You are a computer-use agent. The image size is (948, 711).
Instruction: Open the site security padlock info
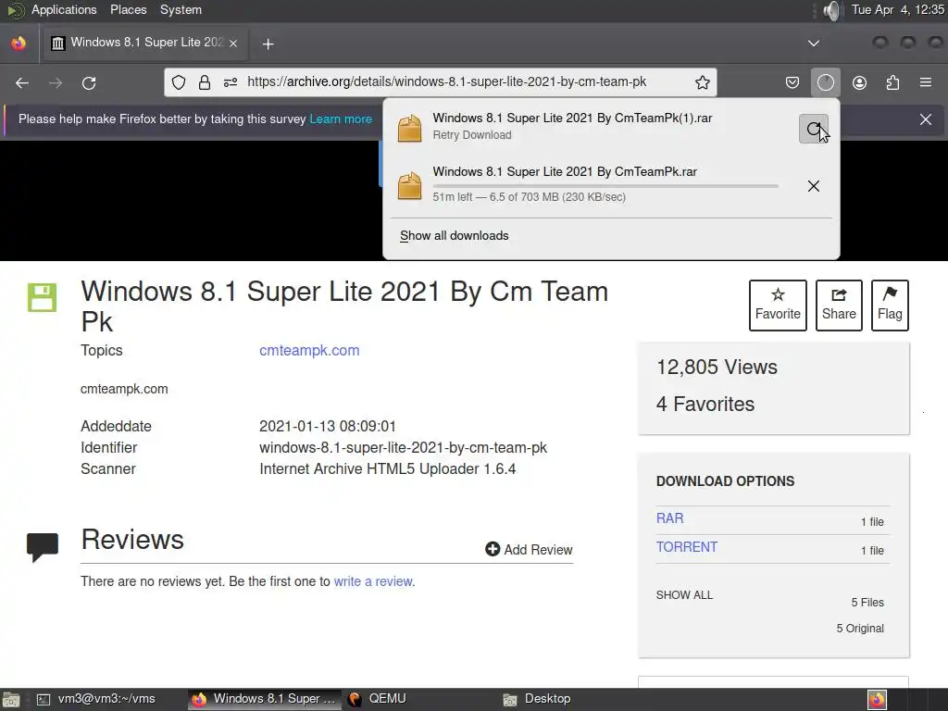click(x=205, y=82)
